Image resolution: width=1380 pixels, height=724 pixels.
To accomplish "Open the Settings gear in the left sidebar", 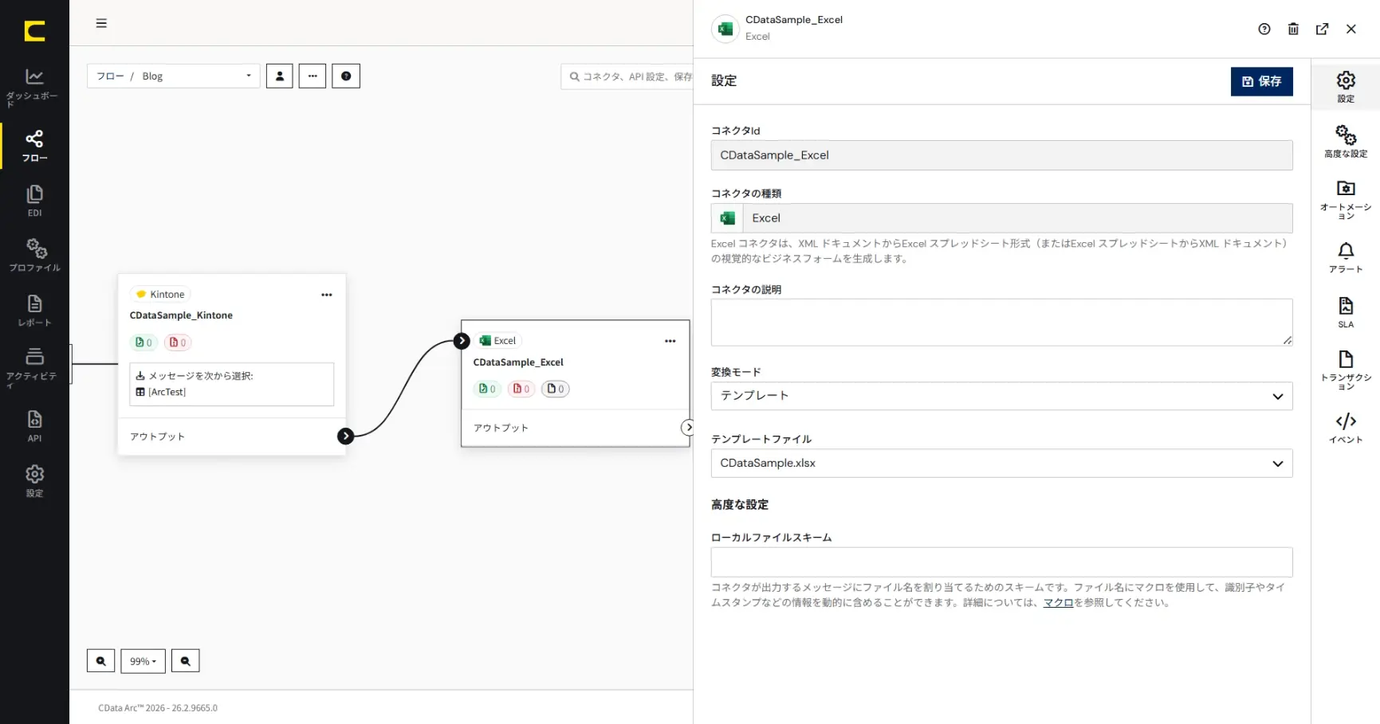I will tap(34, 481).
